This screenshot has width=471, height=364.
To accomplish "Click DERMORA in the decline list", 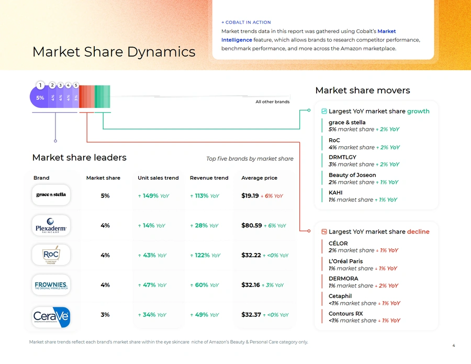I will pyautogui.click(x=343, y=279).
